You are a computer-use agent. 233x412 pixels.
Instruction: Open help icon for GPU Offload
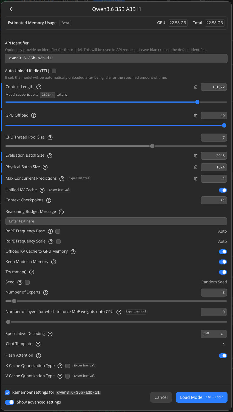tap(34, 115)
